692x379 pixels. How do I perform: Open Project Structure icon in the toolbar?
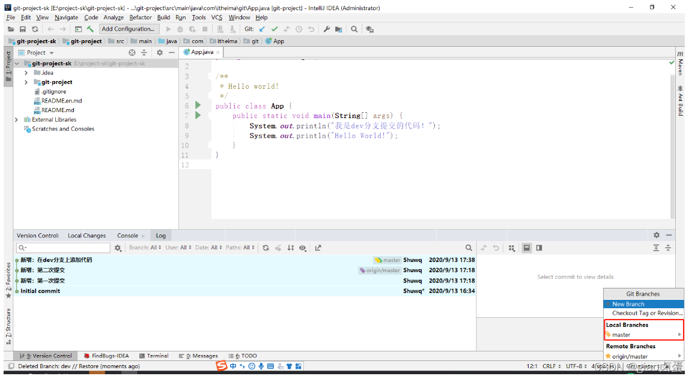click(339, 29)
